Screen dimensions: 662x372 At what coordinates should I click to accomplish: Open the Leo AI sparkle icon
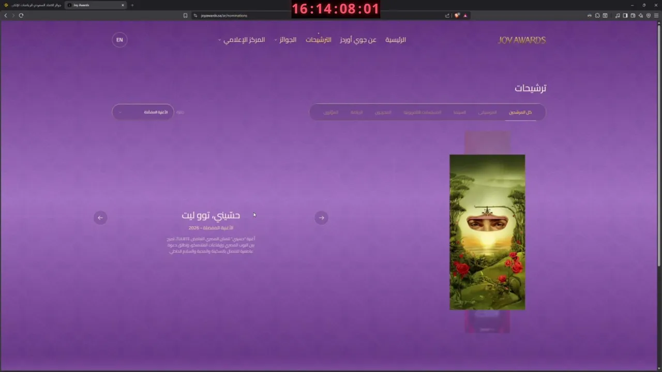point(641,16)
